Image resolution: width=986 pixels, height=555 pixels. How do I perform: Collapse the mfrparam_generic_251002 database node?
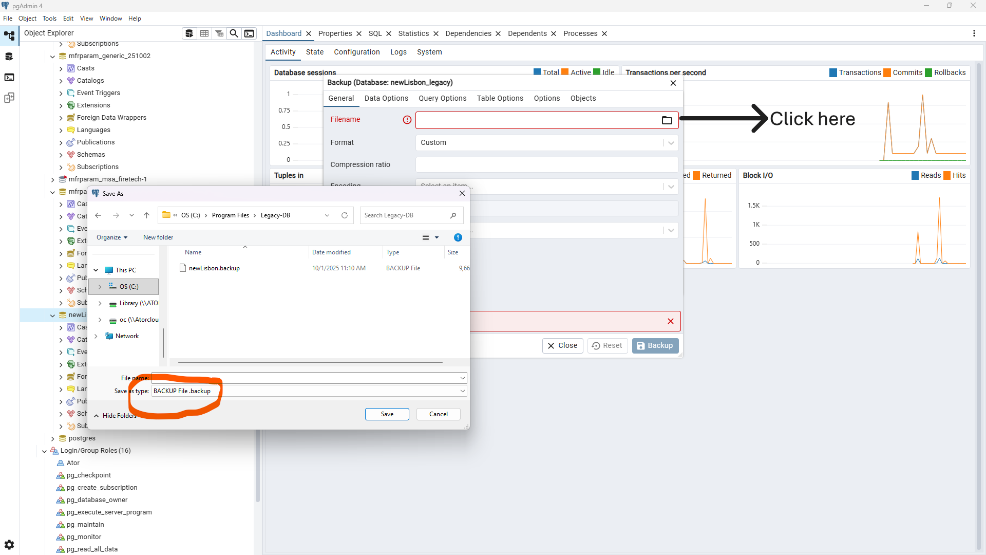click(x=52, y=57)
